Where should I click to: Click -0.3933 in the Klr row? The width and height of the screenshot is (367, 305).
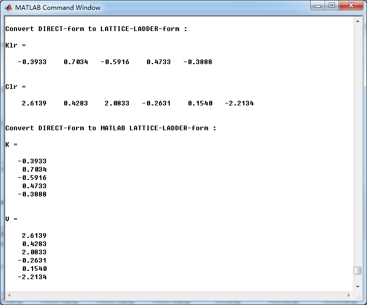coord(32,62)
